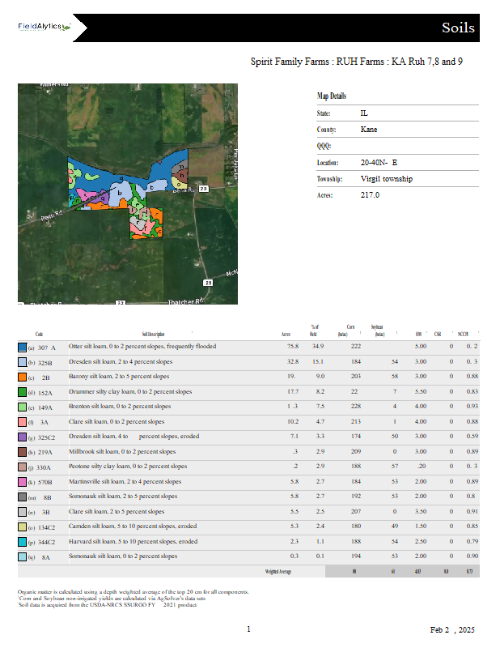
Task: Click the yellow swatch beside Camden silt loam
Action: coord(22,526)
